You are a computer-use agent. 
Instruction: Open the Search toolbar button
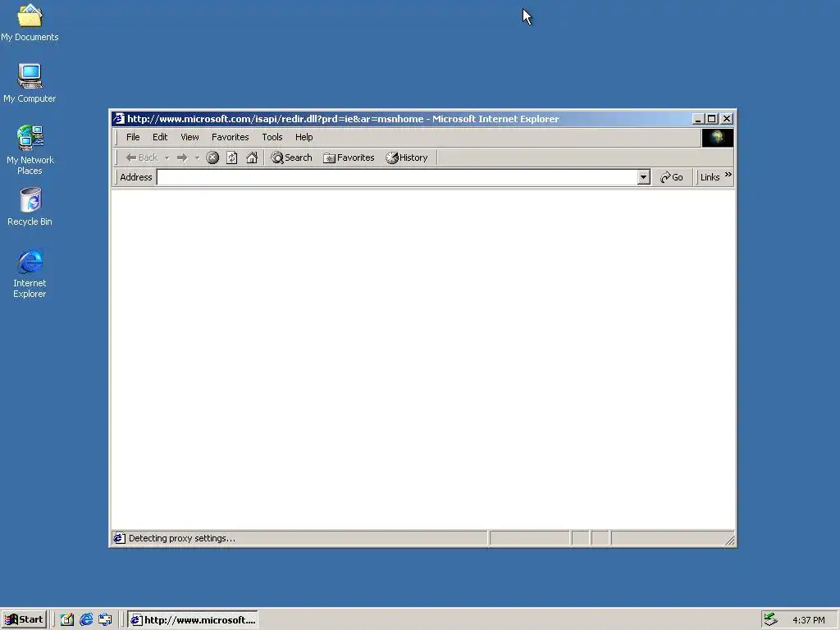(x=291, y=157)
